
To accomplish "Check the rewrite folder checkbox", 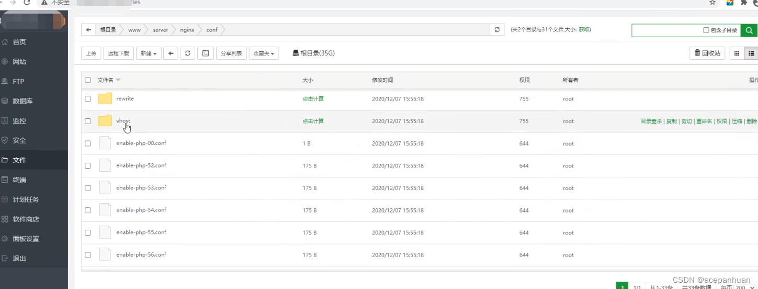I will point(88,98).
